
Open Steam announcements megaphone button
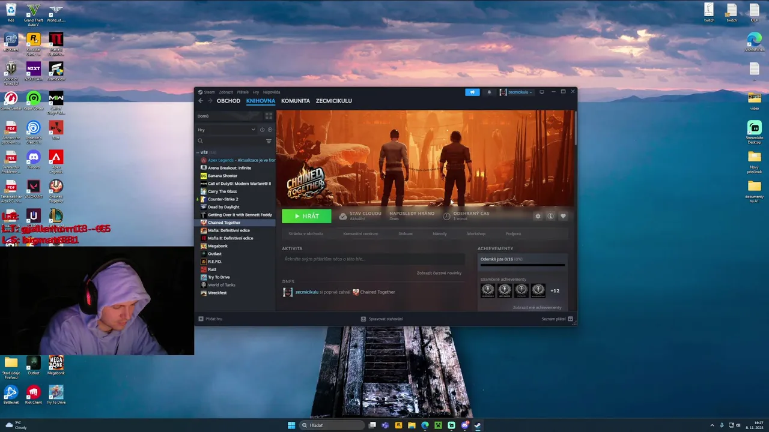pos(472,92)
